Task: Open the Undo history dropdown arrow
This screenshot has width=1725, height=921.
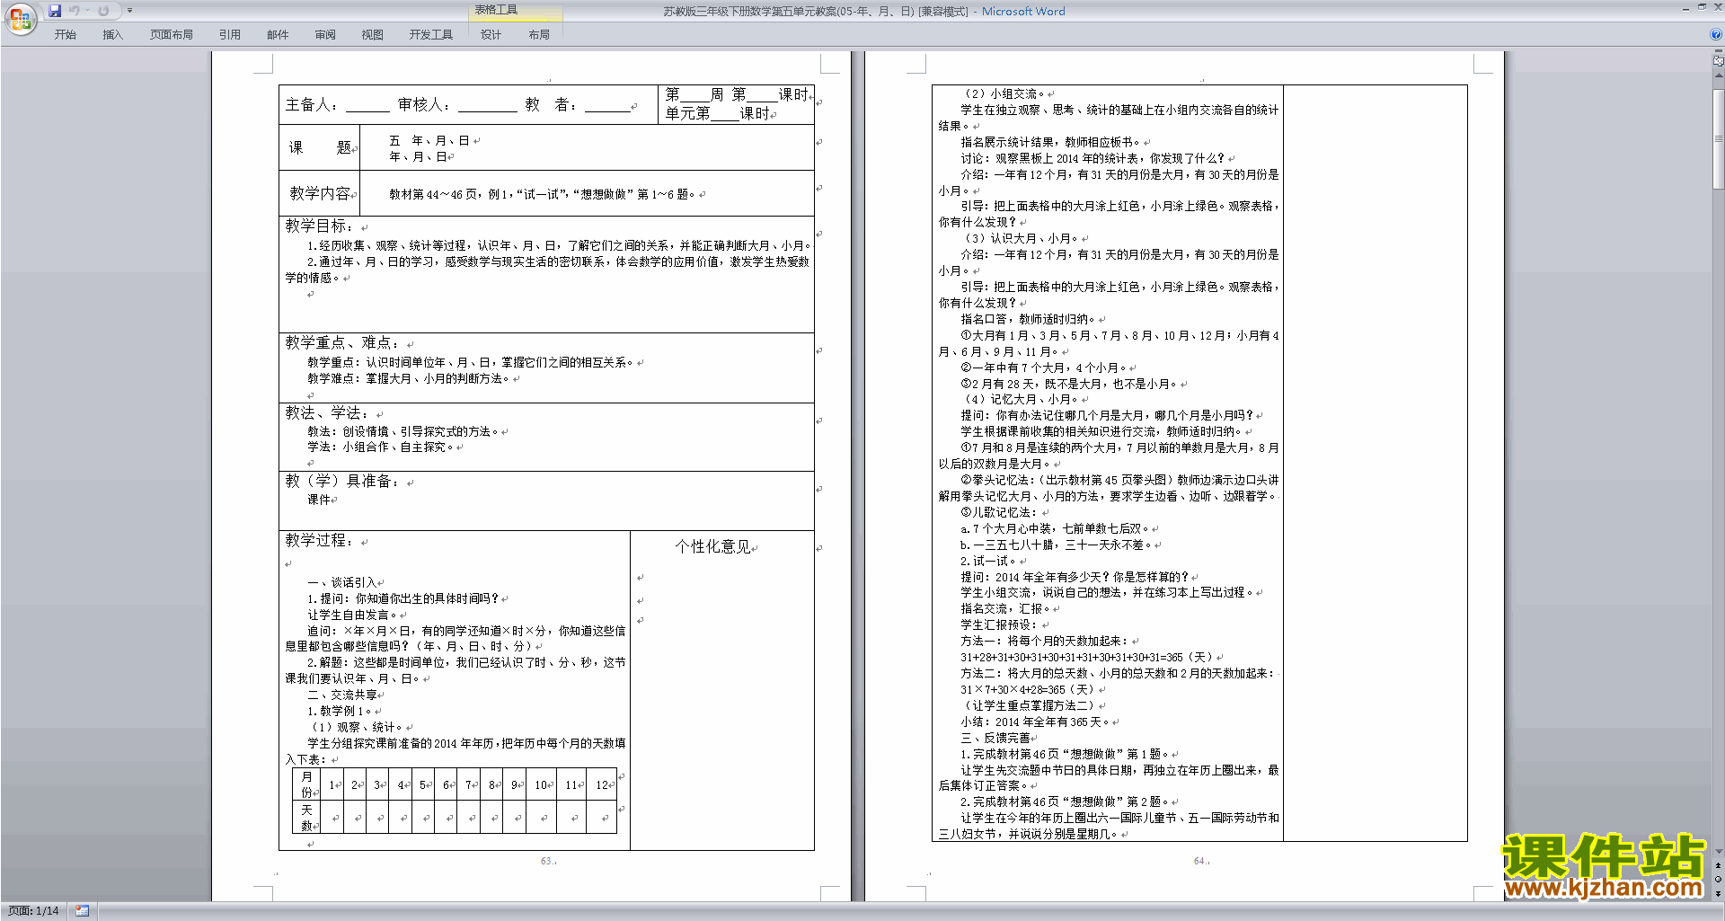Action: [87, 11]
